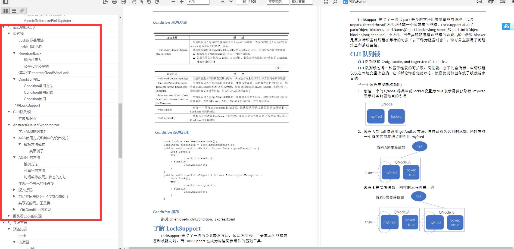Click sidebar scrollbar up arrow
This screenshot has height=249, width=514.
tap(120, 17)
